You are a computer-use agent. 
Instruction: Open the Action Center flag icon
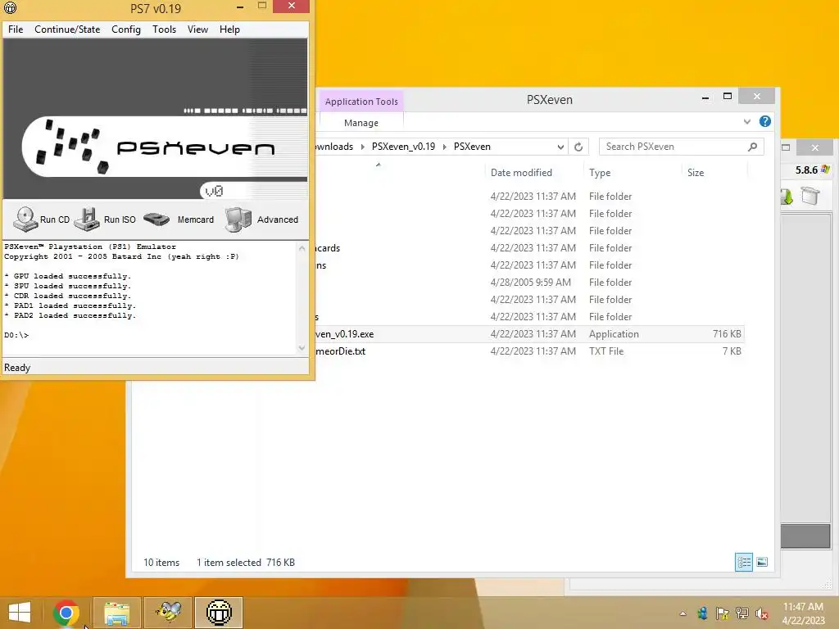723,613
